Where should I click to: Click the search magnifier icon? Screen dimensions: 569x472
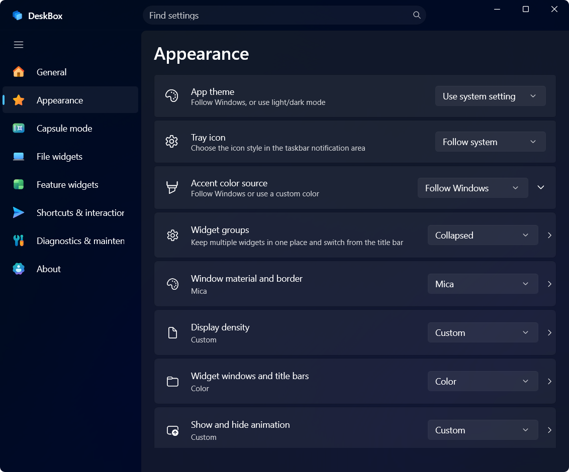[417, 15]
